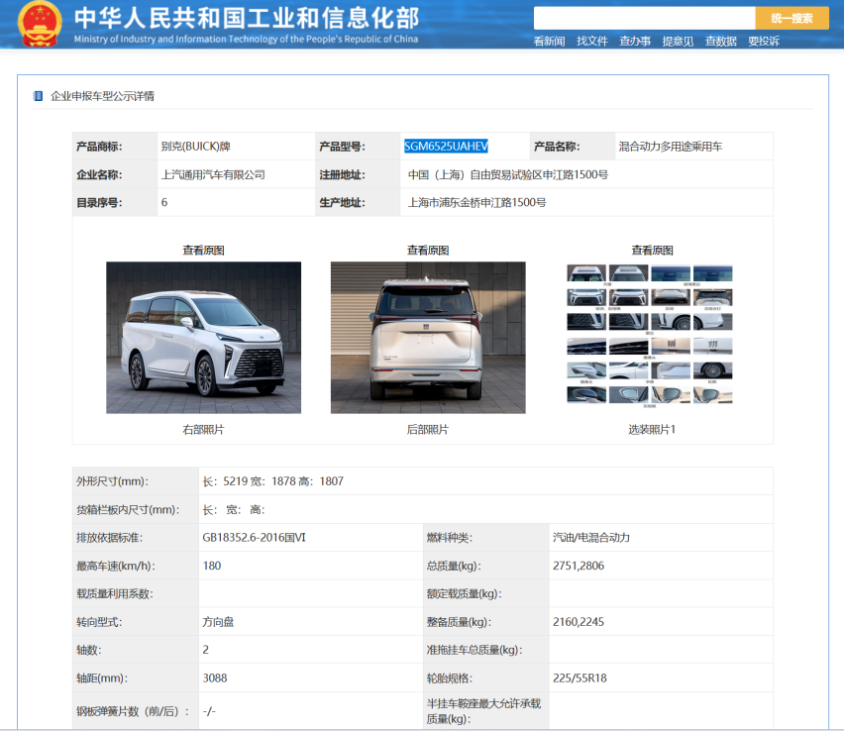Screen dimensions: 844x731
Task: Click the 企业申报车型公示详情 section heading
Action: (x=102, y=96)
